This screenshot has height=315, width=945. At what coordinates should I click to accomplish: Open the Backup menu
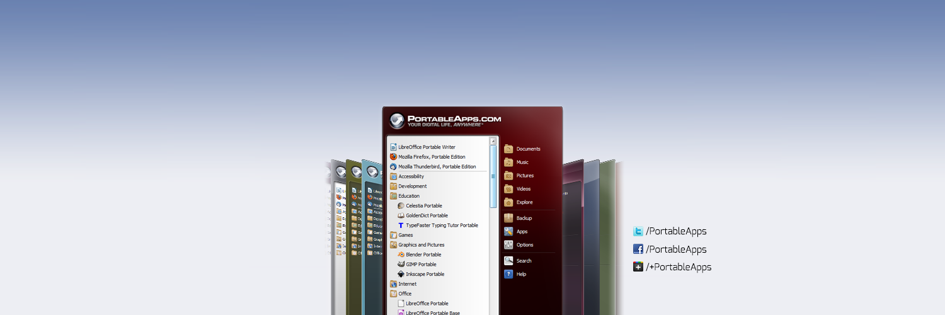pos(518,218)
